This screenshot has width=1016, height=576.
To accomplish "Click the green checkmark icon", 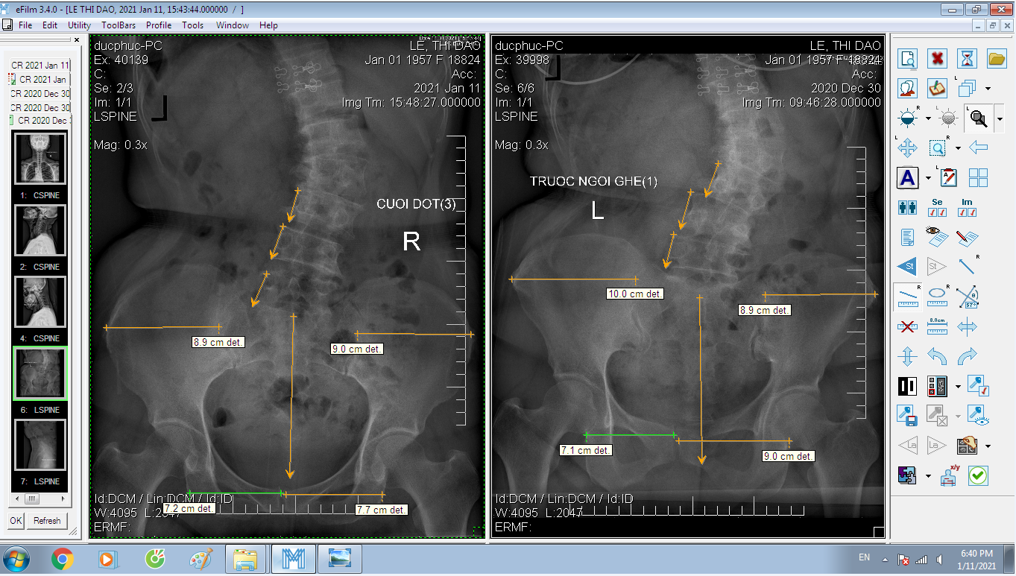I will pyautogui.click(x=978, y=475).
